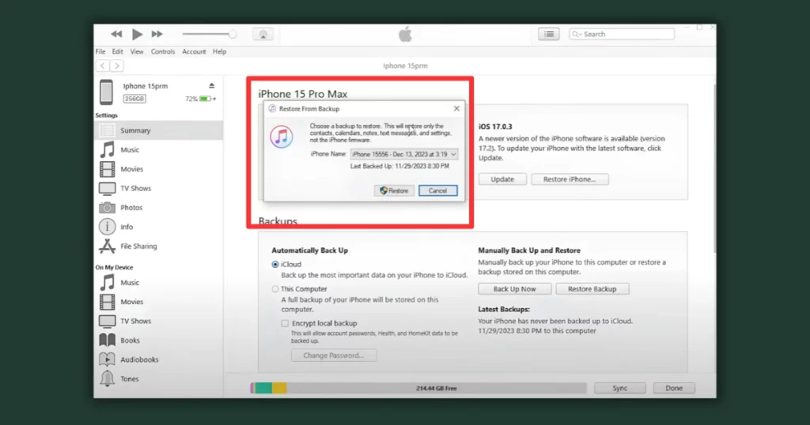
Task: Click the battery 72% indicator
Action: 201,99
